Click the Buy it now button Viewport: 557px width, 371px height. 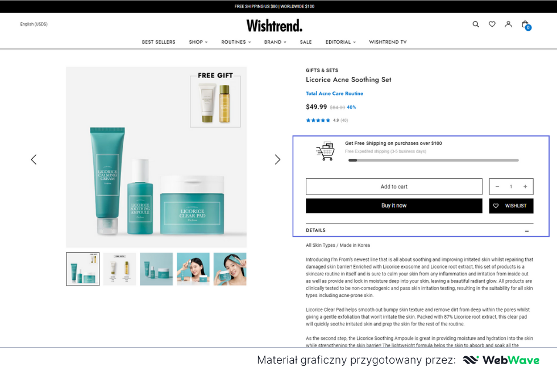click(394, 205)
